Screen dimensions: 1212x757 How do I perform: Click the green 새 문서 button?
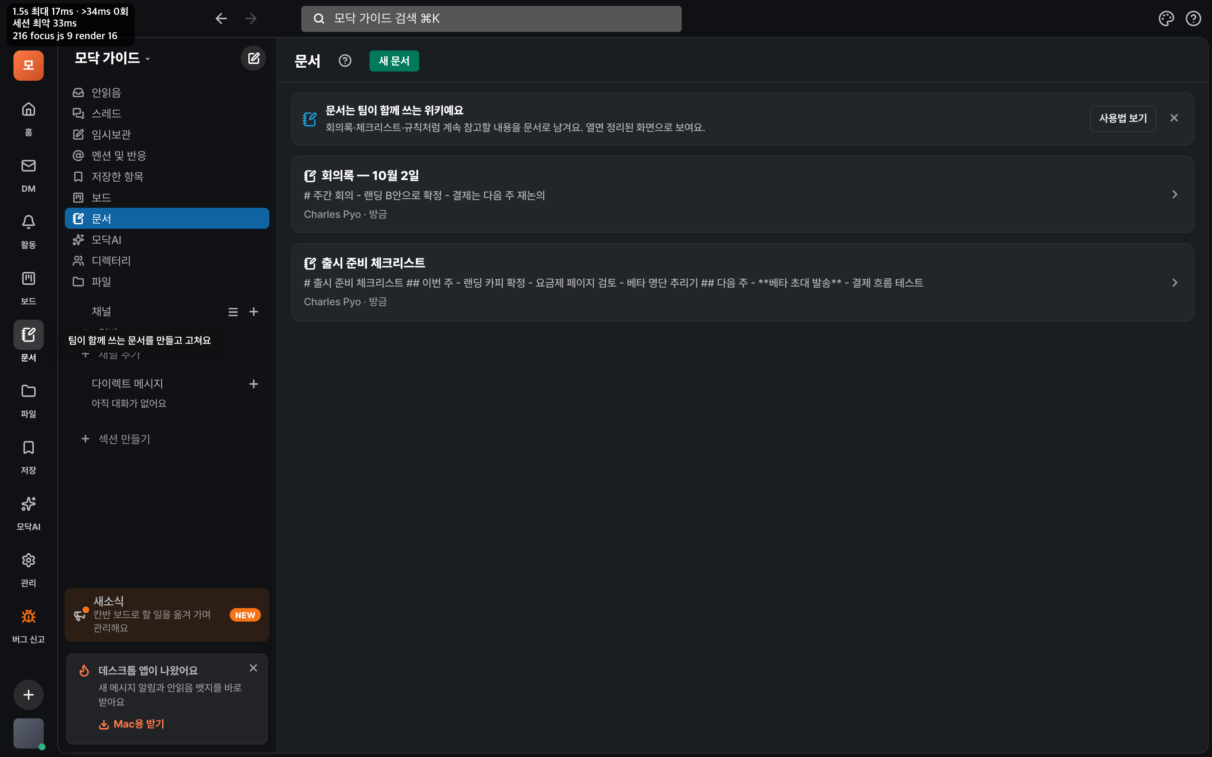click(394, 61)
